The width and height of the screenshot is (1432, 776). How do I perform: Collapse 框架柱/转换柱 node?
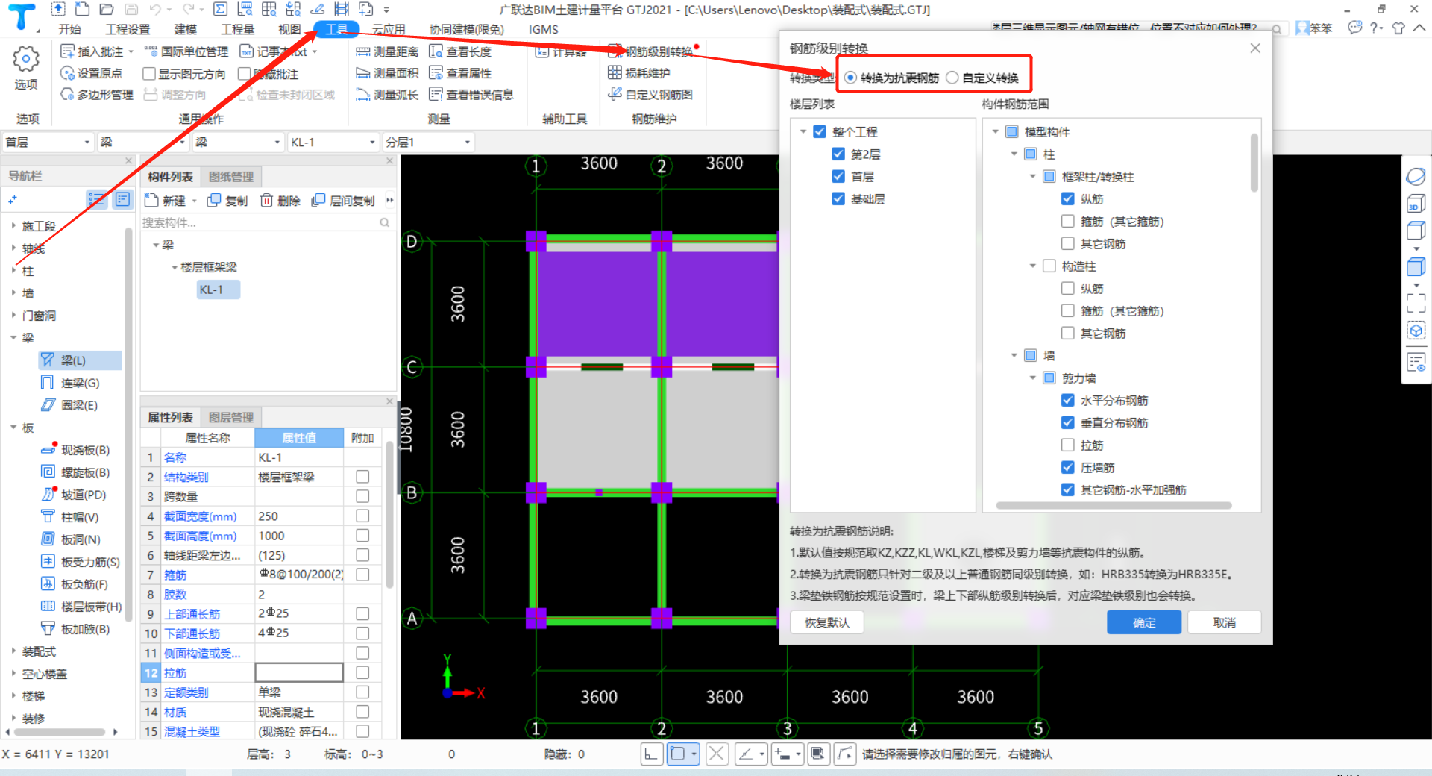pos(1032,177)
